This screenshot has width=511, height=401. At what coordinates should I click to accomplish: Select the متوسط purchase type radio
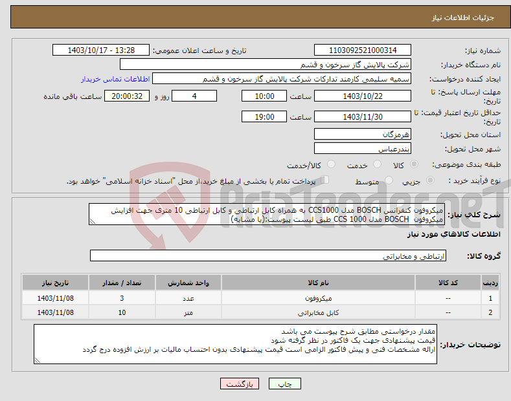(x=389, y=180)
